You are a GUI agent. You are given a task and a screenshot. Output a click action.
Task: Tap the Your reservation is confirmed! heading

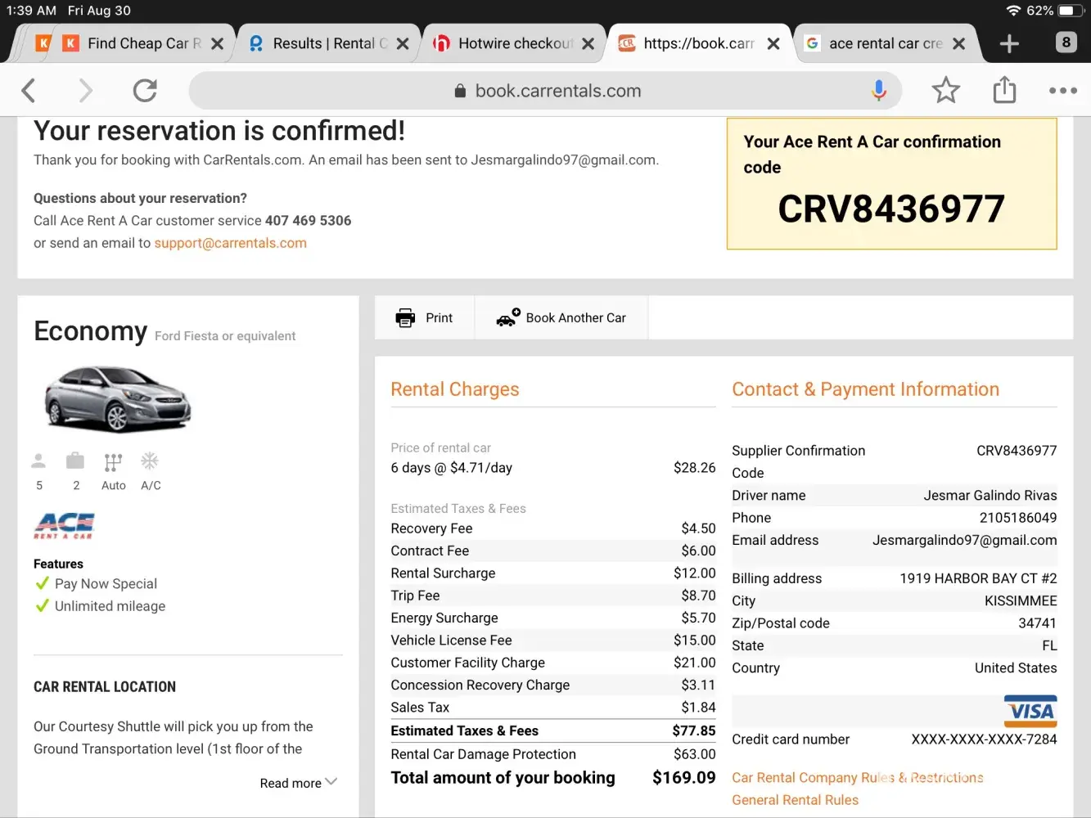pyautogui.click(x=219, y=131)
